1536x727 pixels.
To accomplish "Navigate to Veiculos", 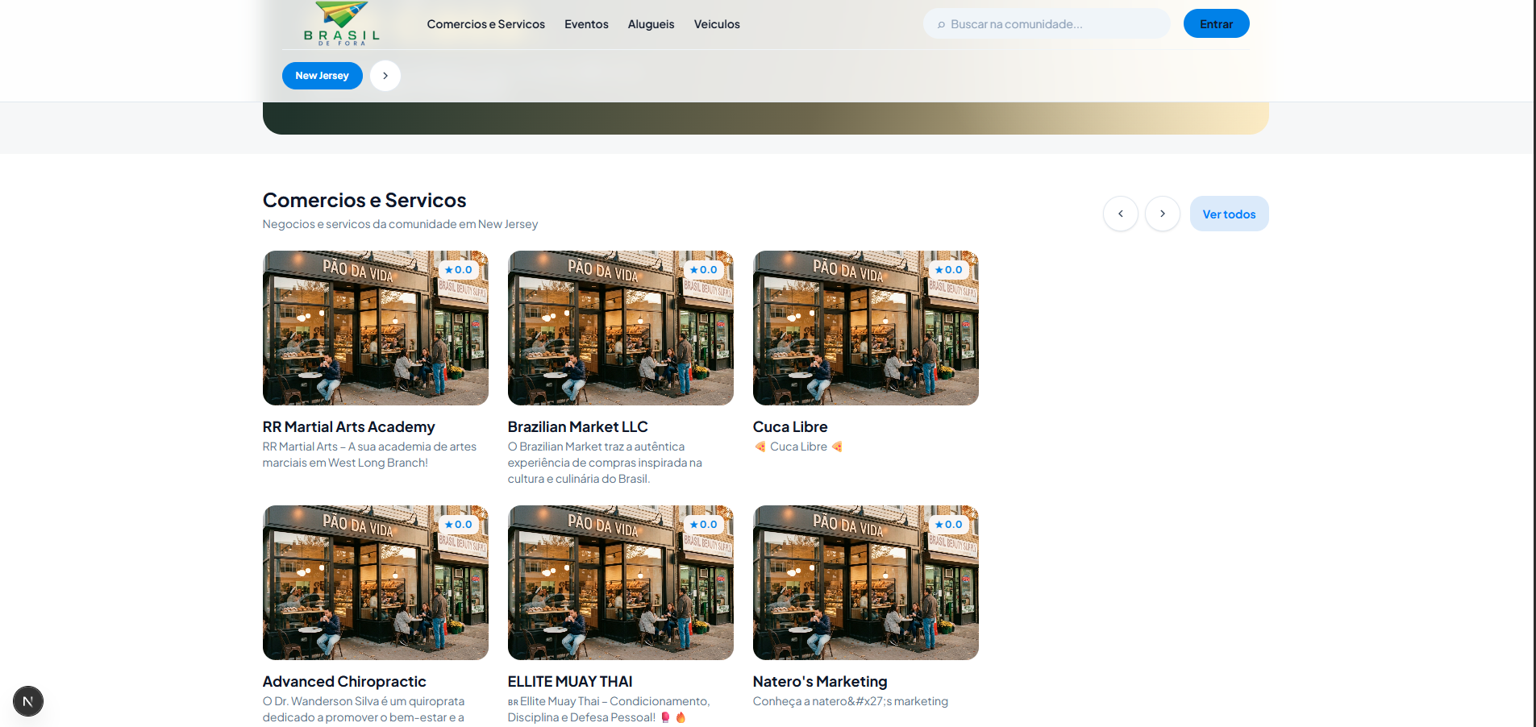I will pos(717,24).
